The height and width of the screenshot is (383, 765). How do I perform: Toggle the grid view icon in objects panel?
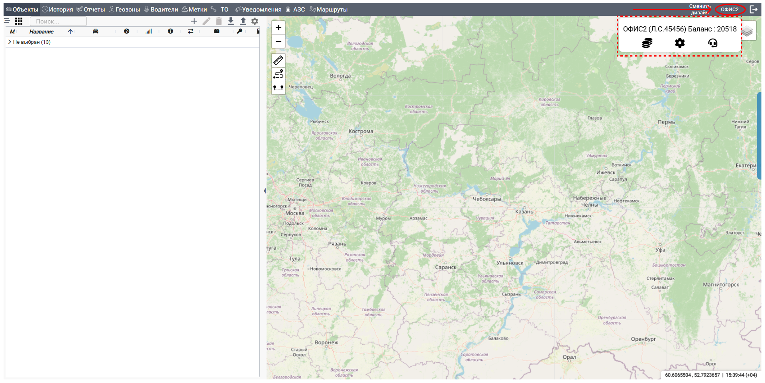coord(19,21)
